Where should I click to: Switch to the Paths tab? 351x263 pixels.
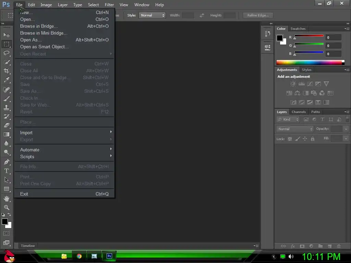(315, 112)
